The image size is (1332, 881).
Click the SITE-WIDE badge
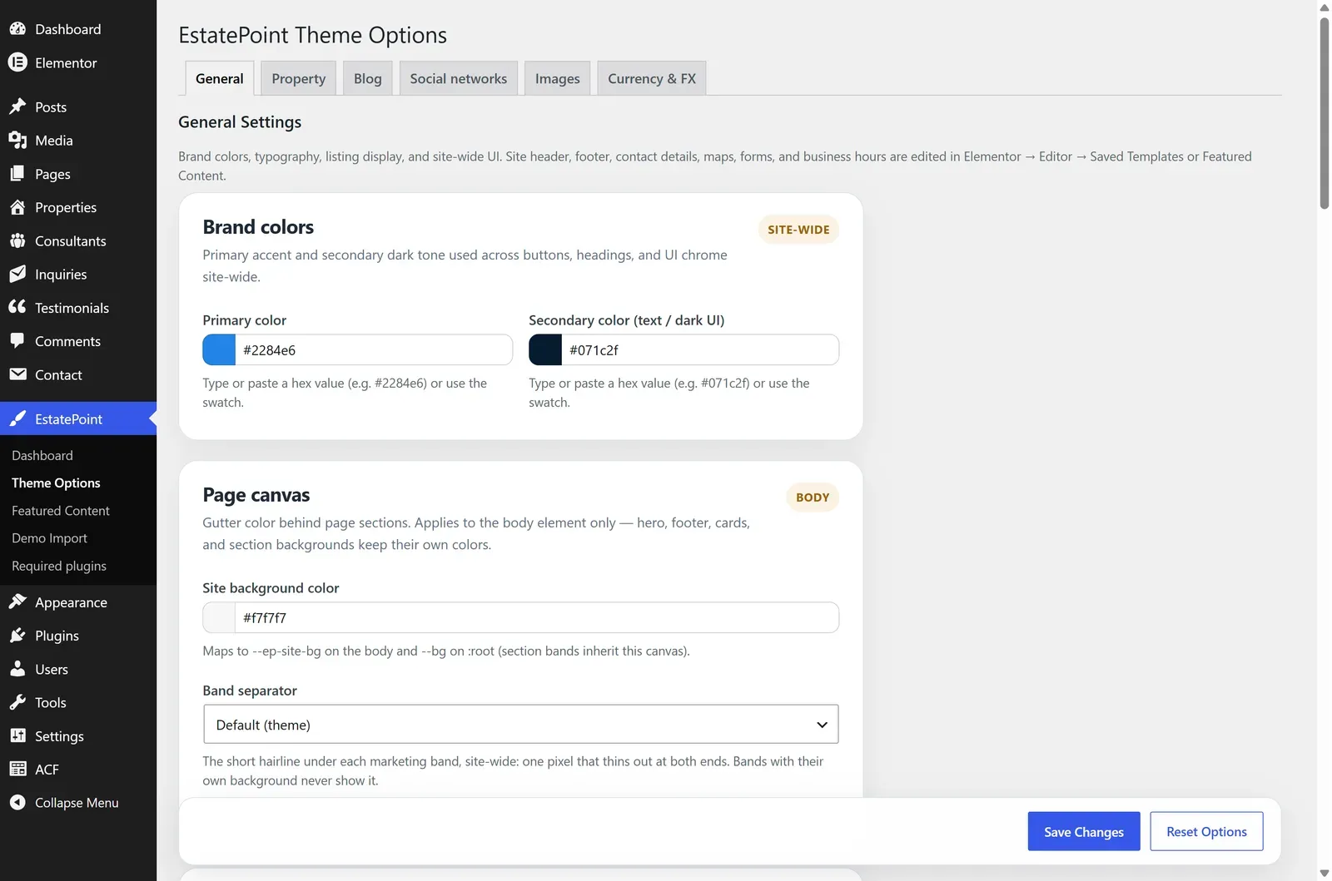tap(798, 230)
